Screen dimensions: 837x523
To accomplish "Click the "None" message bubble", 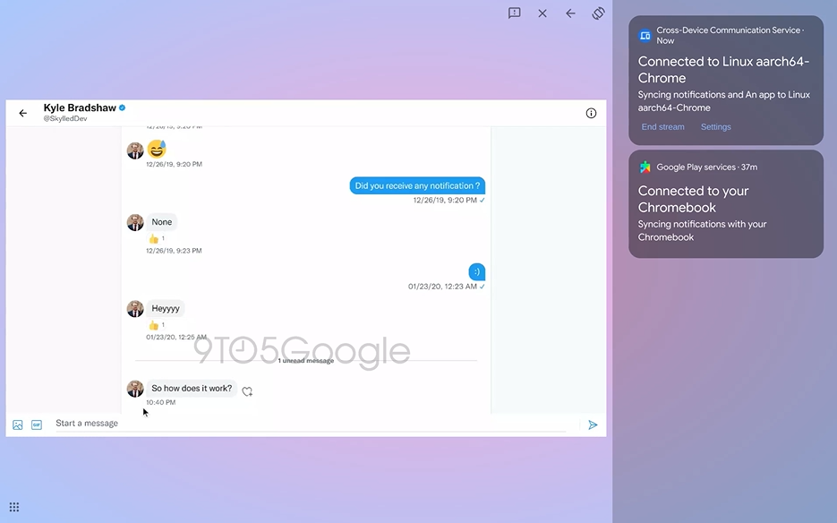I will [x=162, y=222].
